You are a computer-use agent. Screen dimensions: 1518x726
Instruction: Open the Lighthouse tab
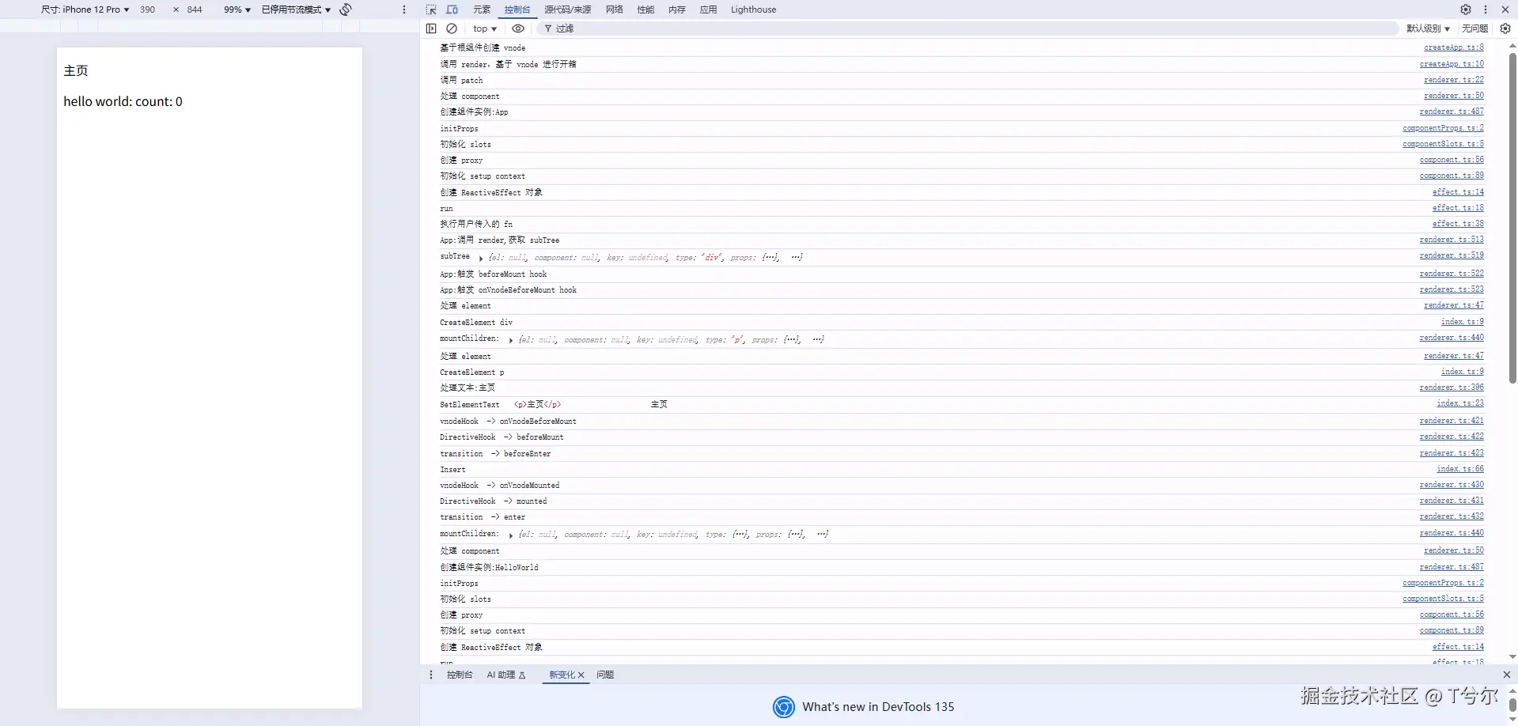click(753, 9)
